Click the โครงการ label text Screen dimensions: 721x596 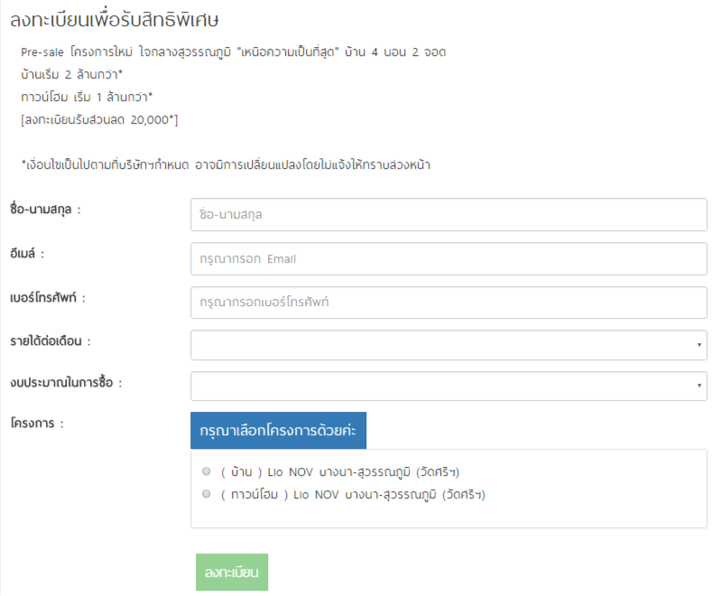37,423
